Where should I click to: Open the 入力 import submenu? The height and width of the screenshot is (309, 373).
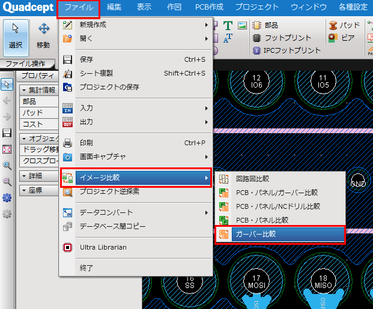pyautogui.click(x=136, y=108)
